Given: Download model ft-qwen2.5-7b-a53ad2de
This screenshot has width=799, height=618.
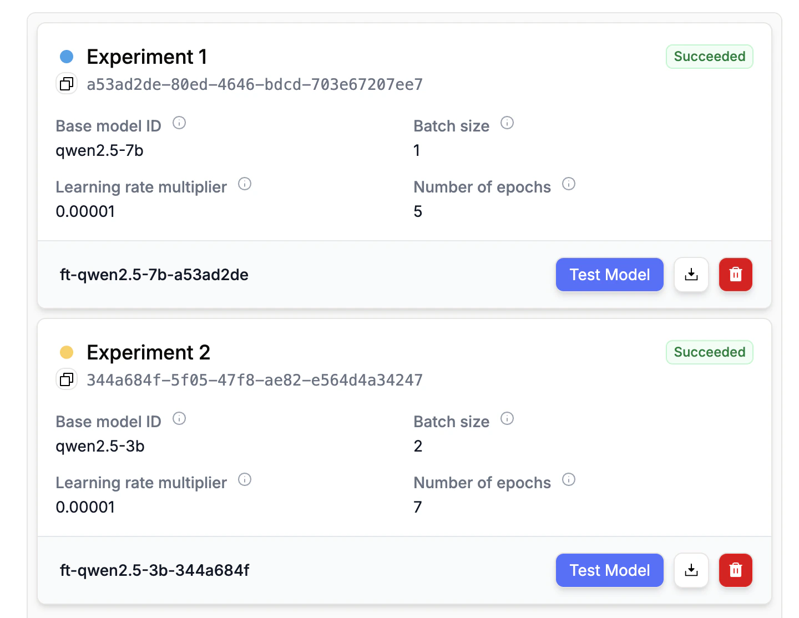Looking at the screenshot, I should 691,275.
